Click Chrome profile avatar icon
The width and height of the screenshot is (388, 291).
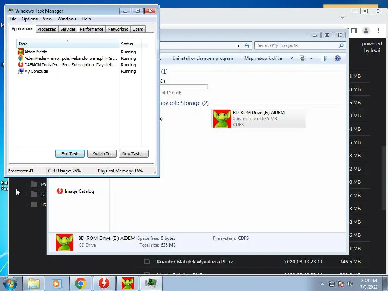(366, 31)
